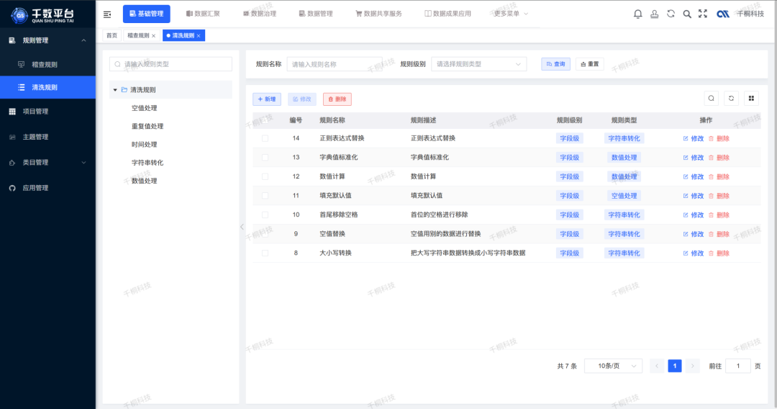Go to the next page arrow
The width and height of the screenshot is (777, 409).
[692, 366]
